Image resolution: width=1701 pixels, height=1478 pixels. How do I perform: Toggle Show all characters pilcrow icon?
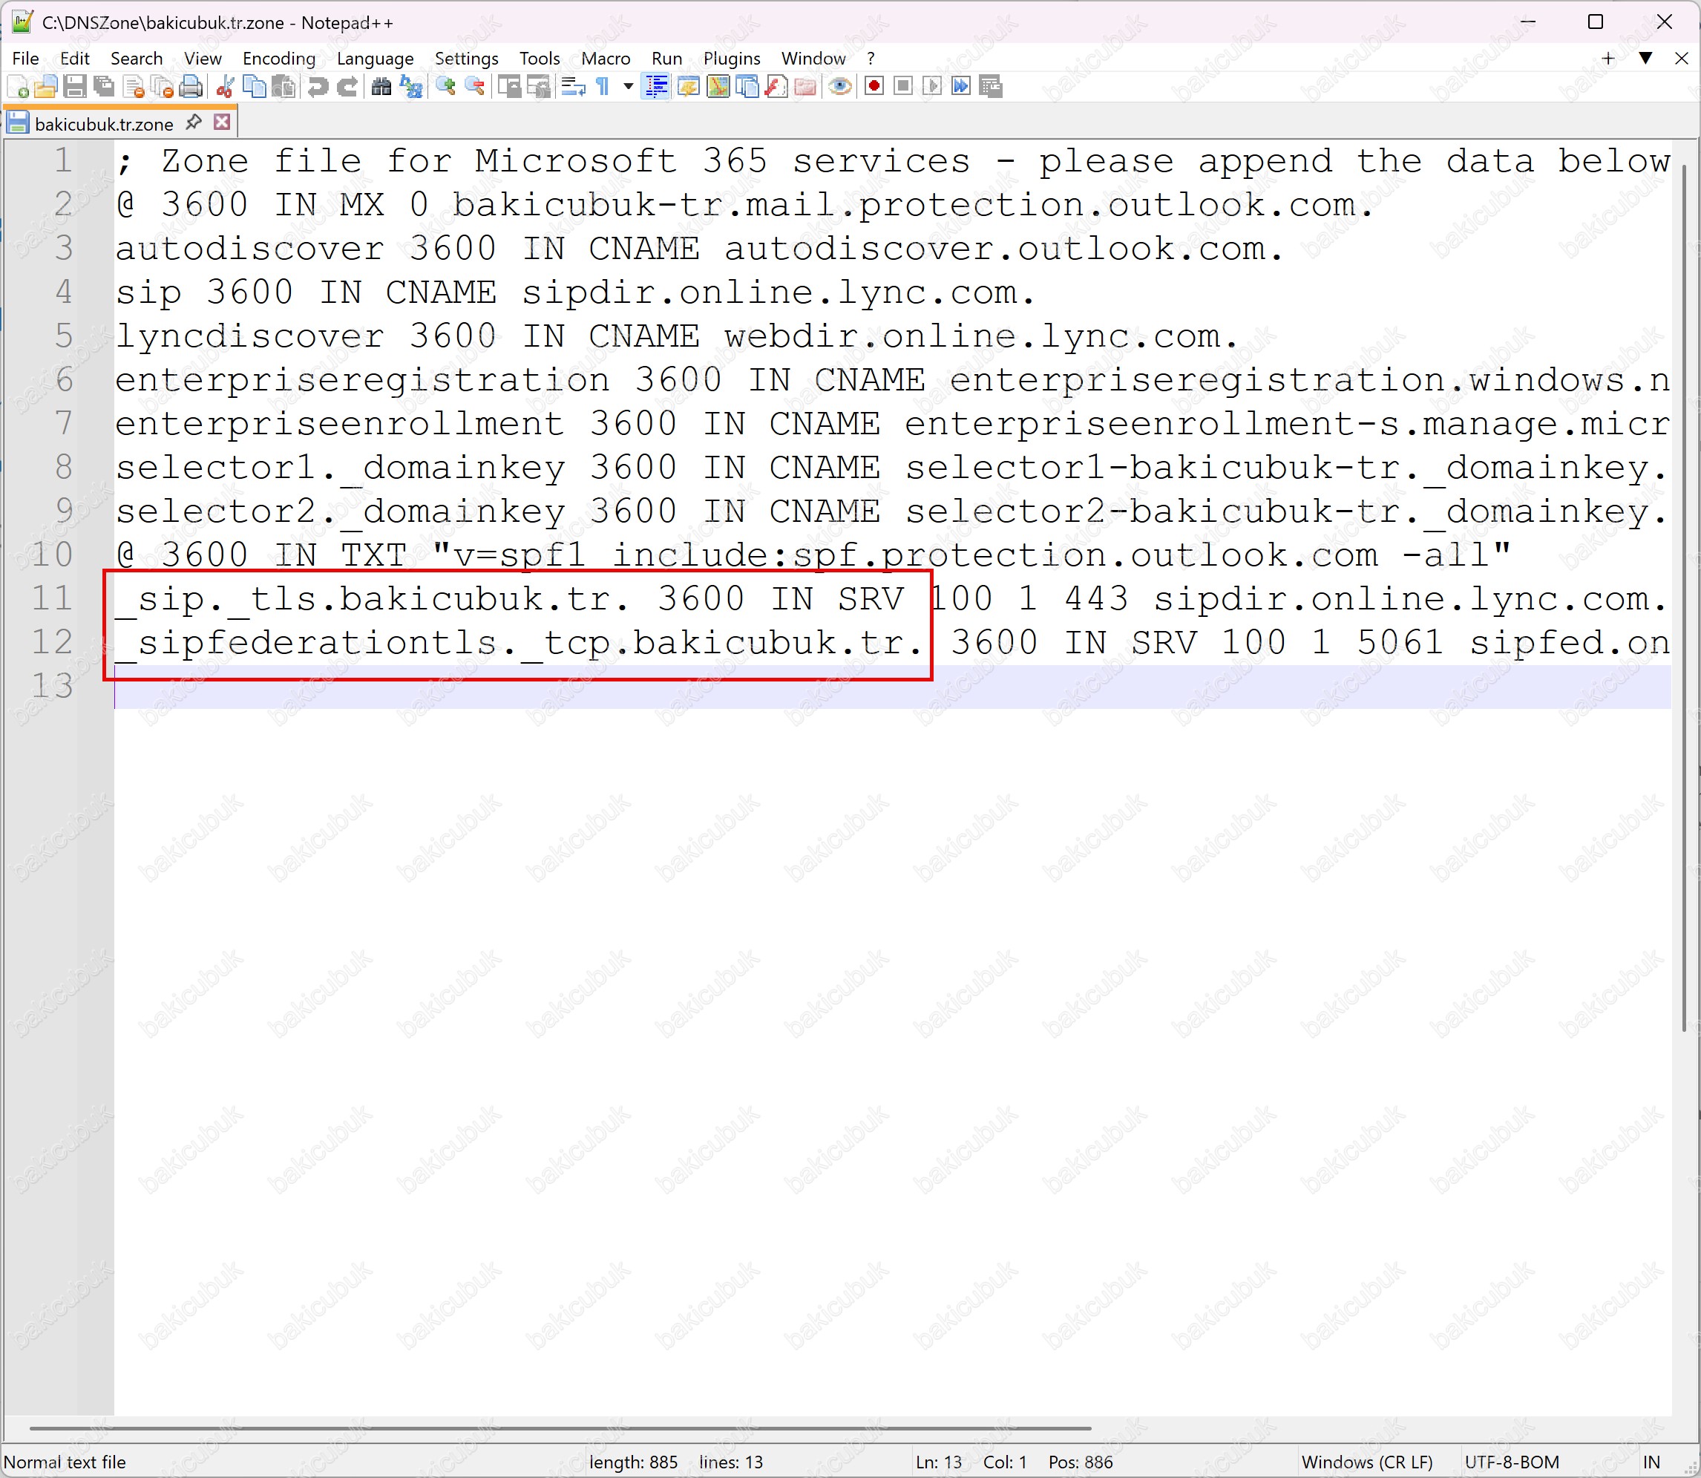click(603, 87)
